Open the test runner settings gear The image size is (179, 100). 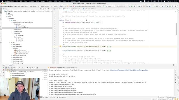tap(37, 67)
